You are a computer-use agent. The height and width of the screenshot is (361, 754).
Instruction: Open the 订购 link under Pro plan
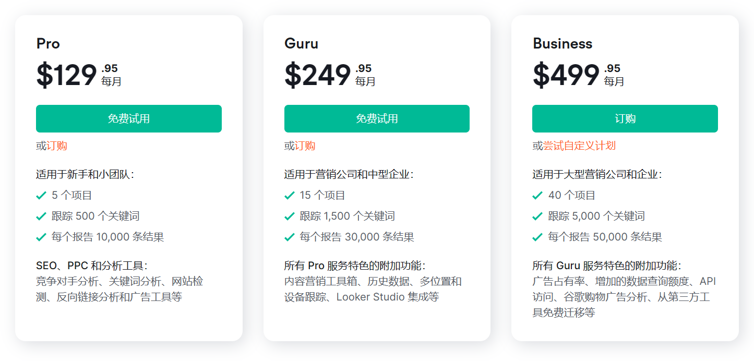coord(57,146)
